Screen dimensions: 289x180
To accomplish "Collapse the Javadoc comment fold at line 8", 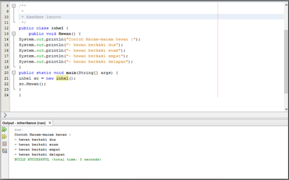I will click(x=14, y=6).
